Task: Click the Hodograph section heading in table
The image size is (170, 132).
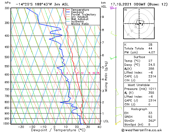Action: pyautogui.click(x=139, y=109)
